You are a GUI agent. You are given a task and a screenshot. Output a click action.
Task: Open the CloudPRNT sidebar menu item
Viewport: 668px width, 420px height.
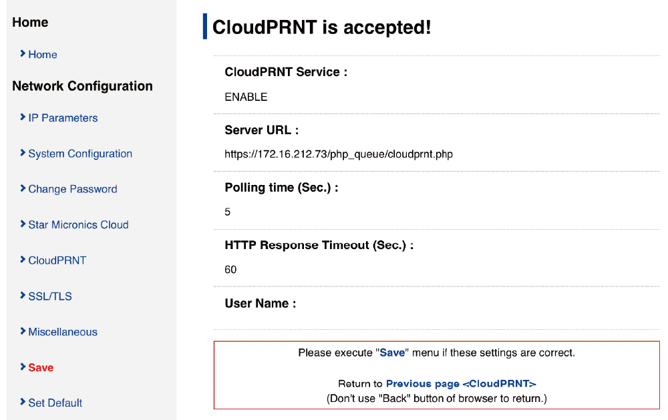click(57, 260)
